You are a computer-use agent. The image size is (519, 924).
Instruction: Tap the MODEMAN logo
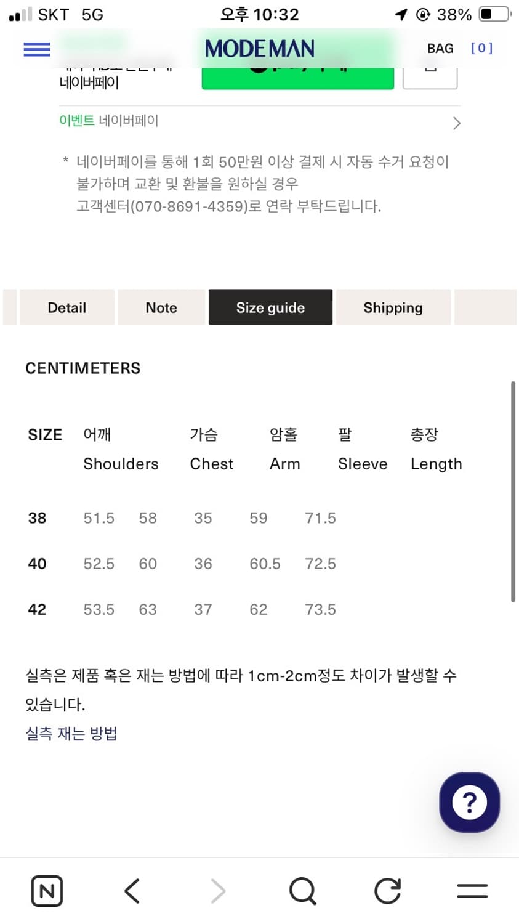260,49
